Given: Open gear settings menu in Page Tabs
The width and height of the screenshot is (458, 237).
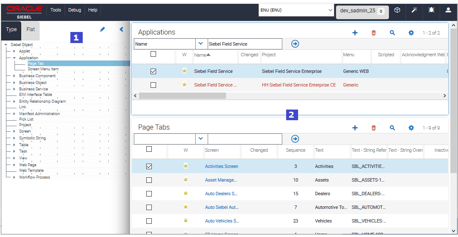Looking at the screenshot, I should pos(411,128).
